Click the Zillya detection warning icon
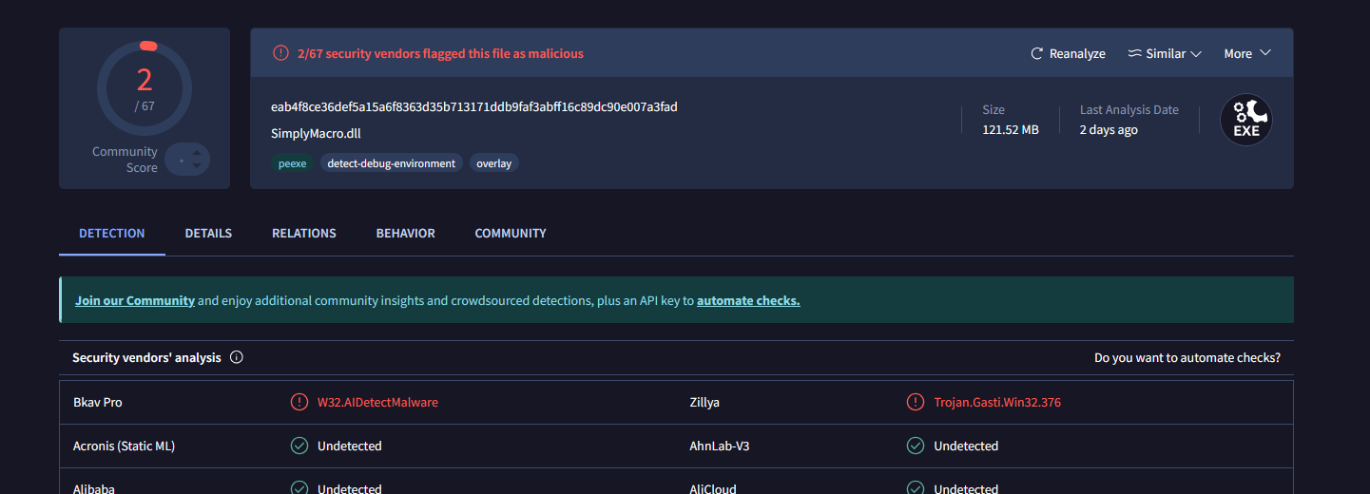Image resolution: width=1370 pixels, height=494 pixels. [916, 402]
